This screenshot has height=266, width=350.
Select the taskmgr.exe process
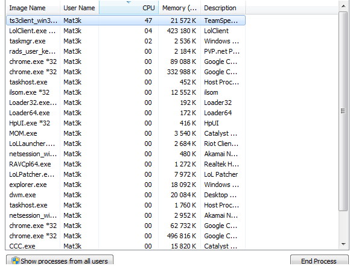click(x=126, y=41)
